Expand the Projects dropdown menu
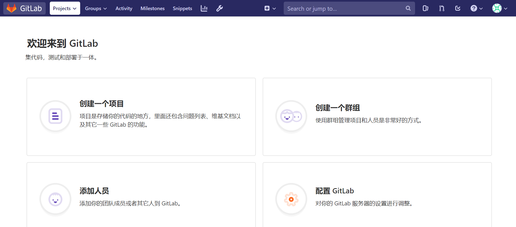 pos(65,8)
